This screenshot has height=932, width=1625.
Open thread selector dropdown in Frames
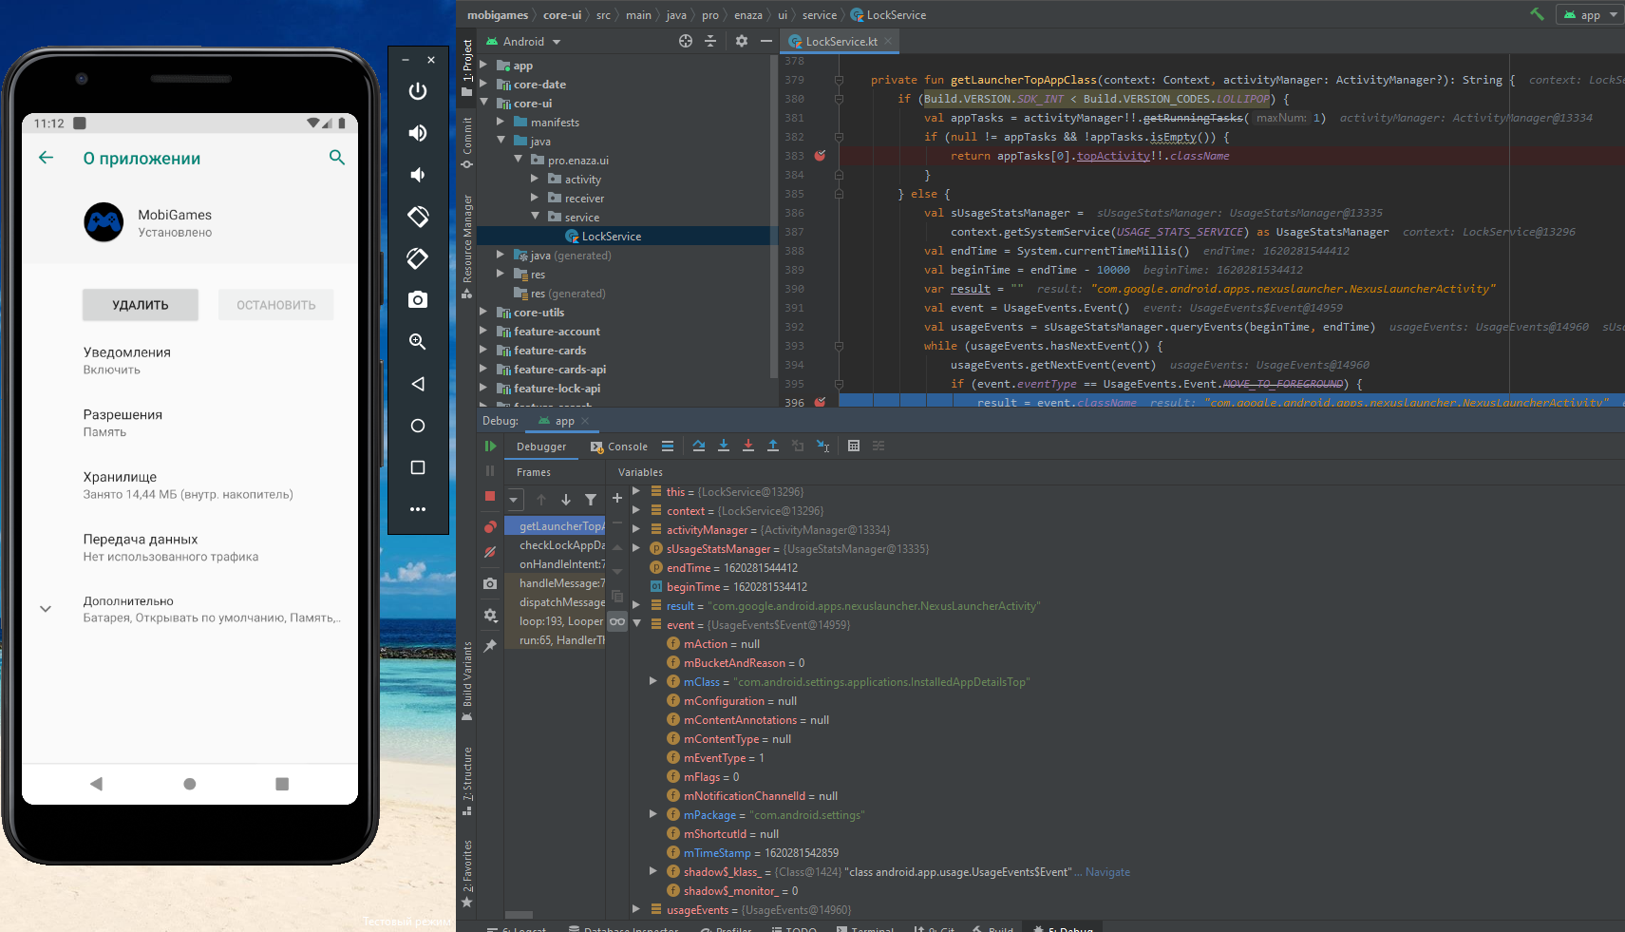(514, 500)
